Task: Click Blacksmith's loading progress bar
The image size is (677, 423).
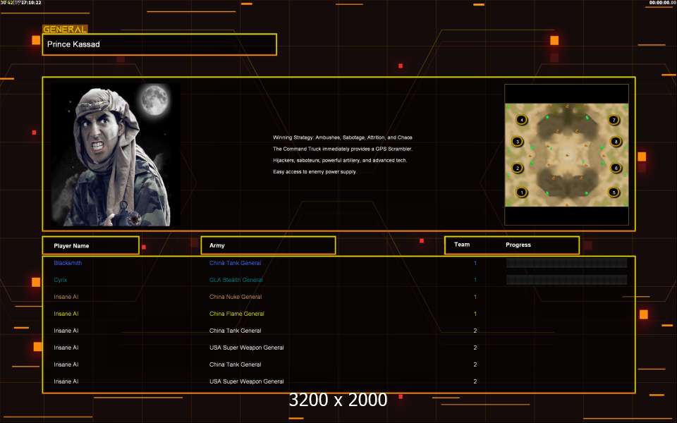Action: (x=566, y=263)
